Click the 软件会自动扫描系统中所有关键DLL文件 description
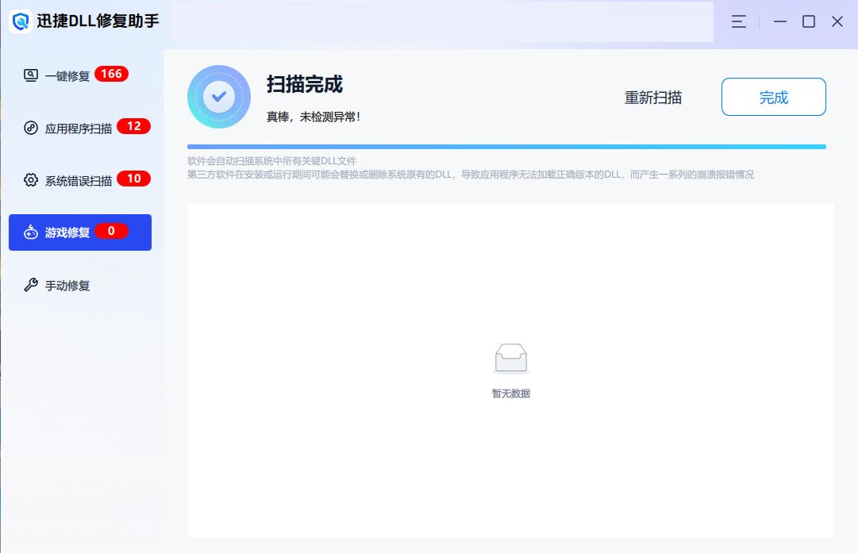Viewport: 858px width, 553px height. click(x=272, y=161)
